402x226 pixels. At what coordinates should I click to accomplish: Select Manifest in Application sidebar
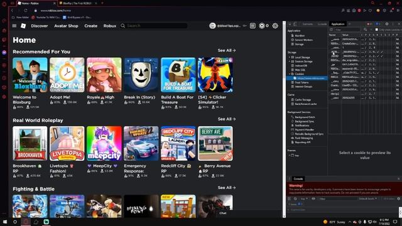pyautogui.click(x=300, y=36)
